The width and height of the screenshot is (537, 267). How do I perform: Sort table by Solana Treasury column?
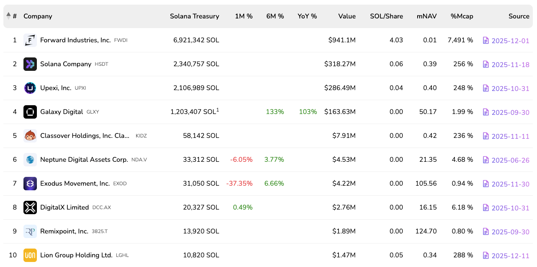tap(194, 16)
